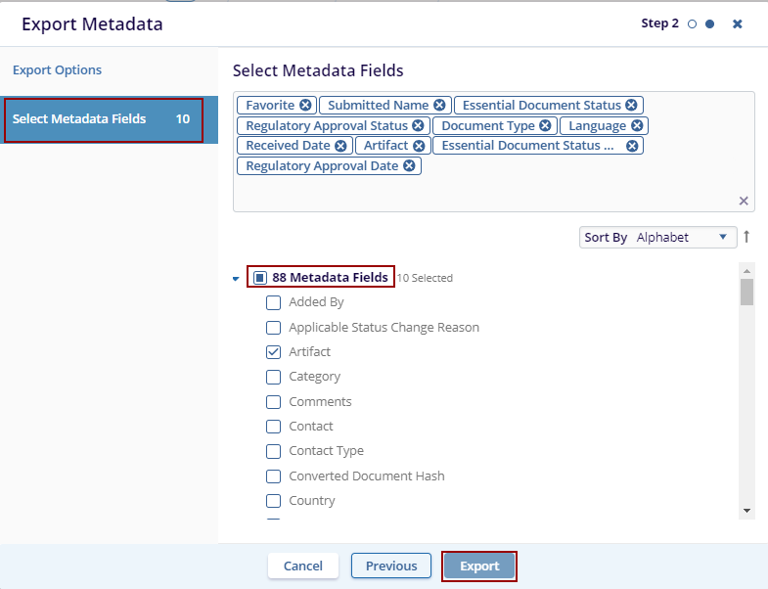Remove the Document Type tag
The width and height of the screenshot is (768, 589).
(x=546, y=126)
